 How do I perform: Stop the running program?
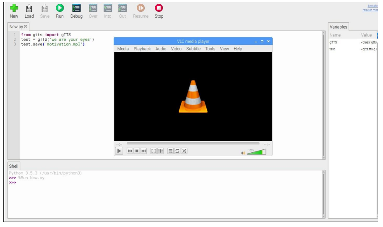coord(159,8)
